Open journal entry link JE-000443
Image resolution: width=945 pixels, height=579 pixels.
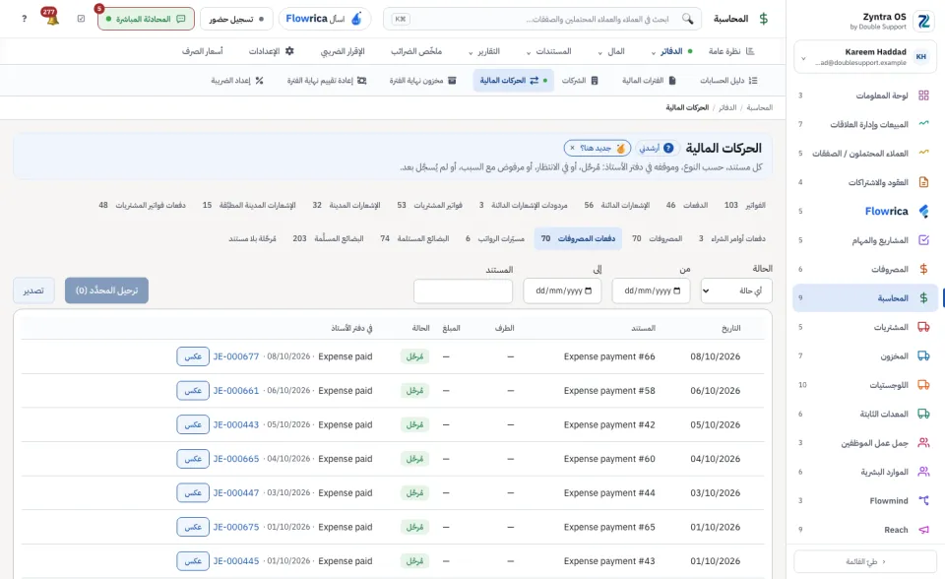point(235,424)
